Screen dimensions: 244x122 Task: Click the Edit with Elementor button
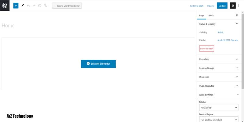tap(98, 64)
